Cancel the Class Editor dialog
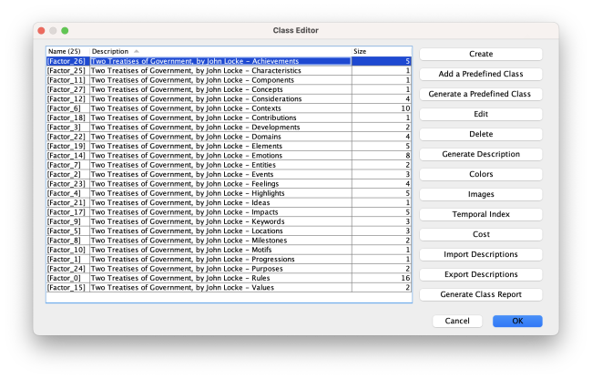 457,321
